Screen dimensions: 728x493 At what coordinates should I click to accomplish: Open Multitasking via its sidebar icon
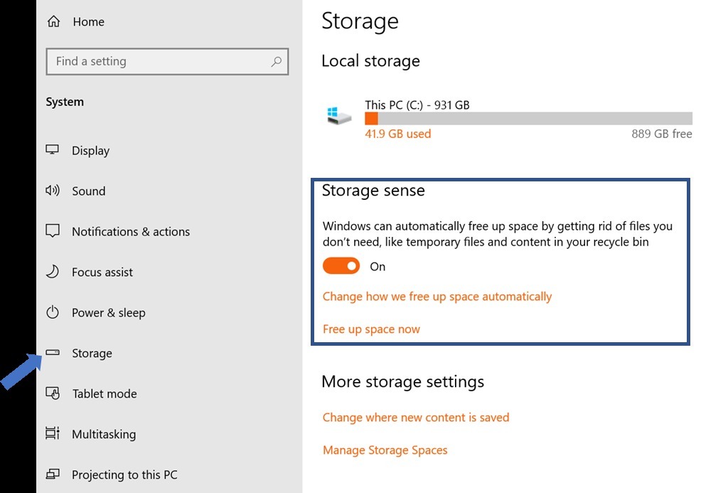click(53, 434)
